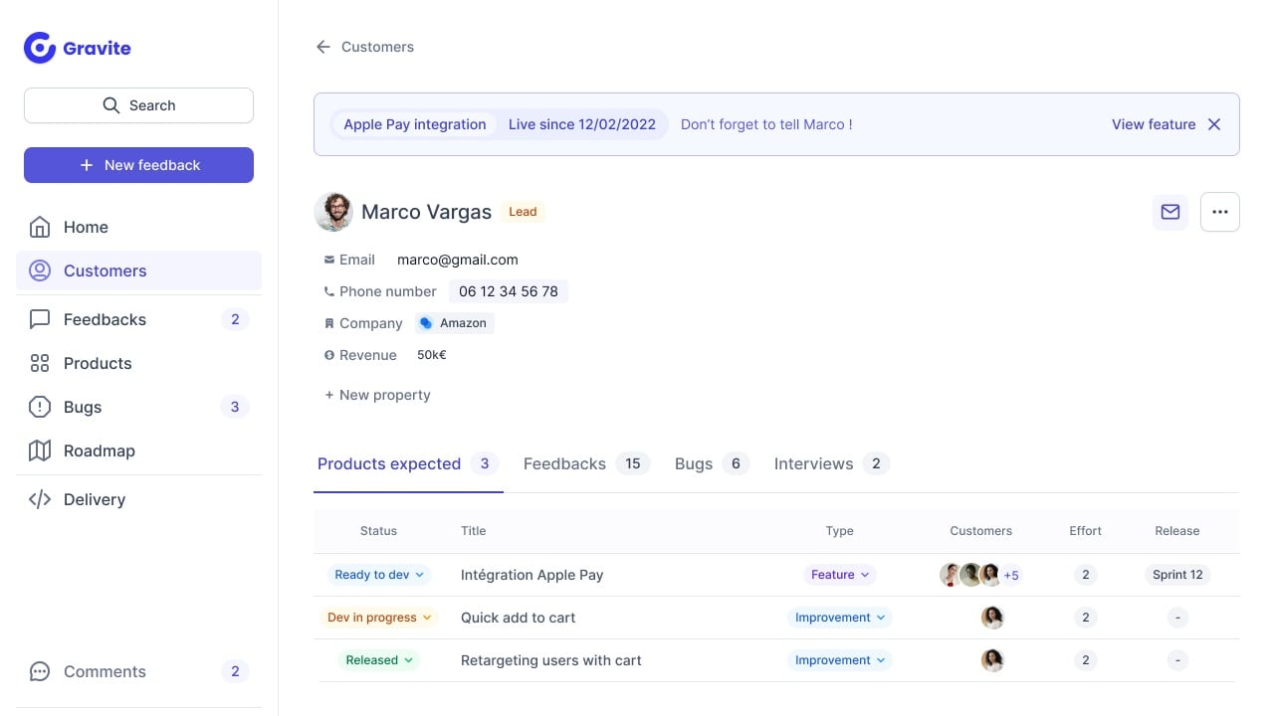The height and width of the screenshot is (716, 1274).
Task: Expand the Ready to dev status dropdown
Action: (380, 575)
